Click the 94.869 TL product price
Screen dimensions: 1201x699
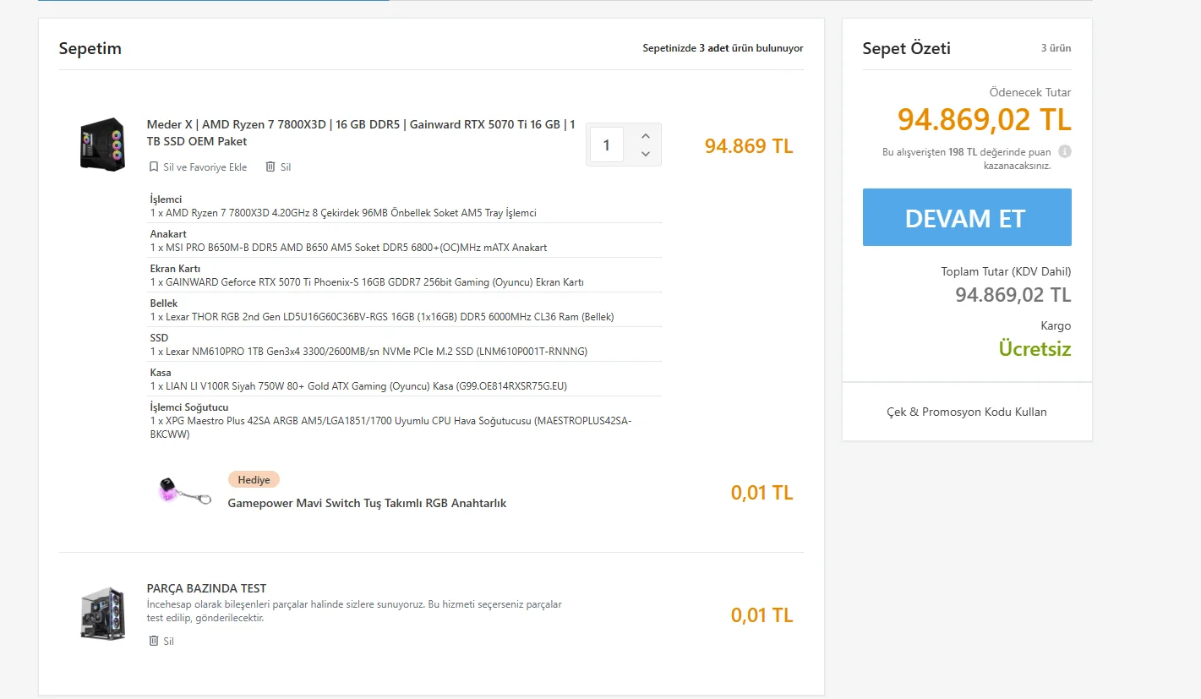749,146
